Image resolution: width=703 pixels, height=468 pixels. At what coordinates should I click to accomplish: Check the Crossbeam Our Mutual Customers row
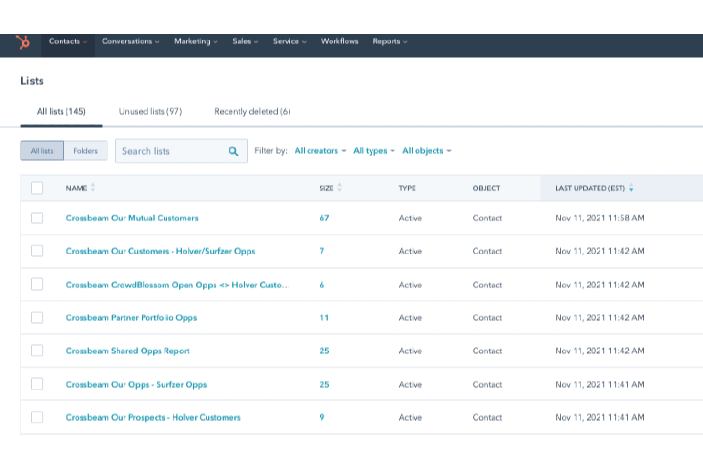[37, 218]
